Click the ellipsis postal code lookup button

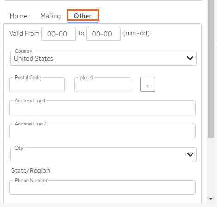(148, 84)
